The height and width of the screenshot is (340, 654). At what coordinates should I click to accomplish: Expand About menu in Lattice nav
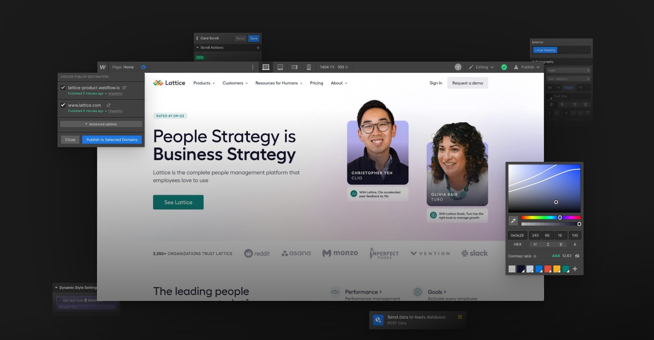coord(339,83)
